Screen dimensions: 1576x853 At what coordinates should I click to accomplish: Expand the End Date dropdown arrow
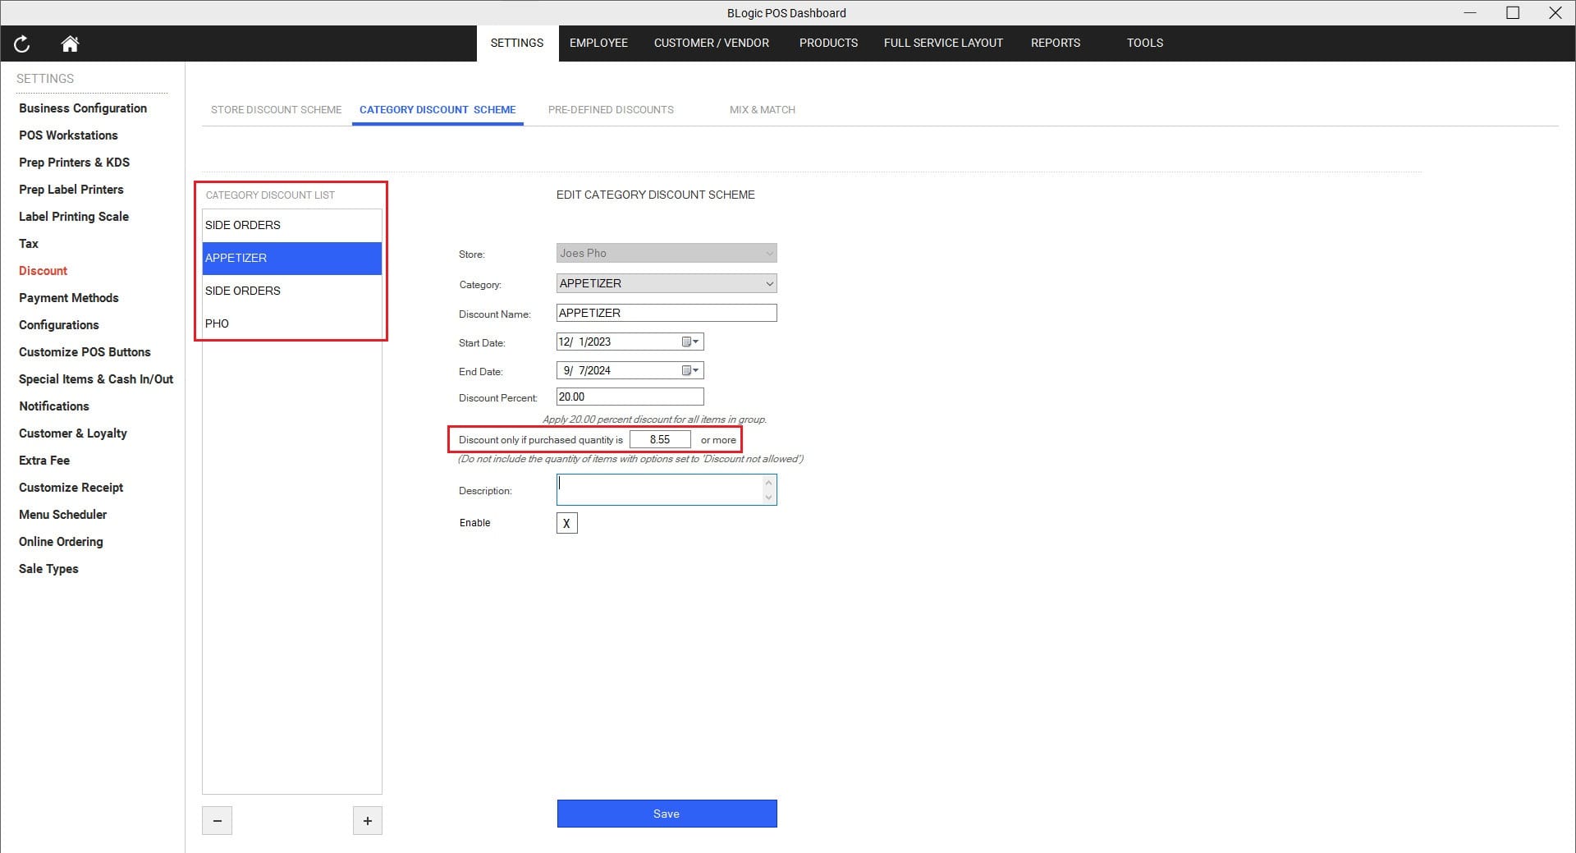click(696, 370)
